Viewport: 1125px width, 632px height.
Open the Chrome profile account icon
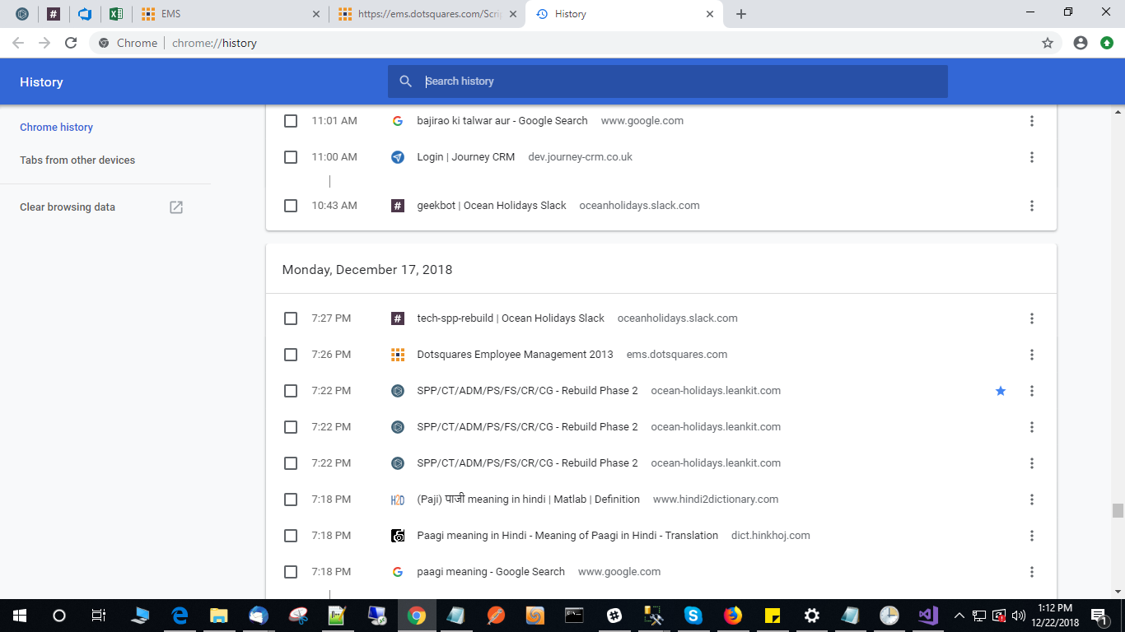[1081, 43]
